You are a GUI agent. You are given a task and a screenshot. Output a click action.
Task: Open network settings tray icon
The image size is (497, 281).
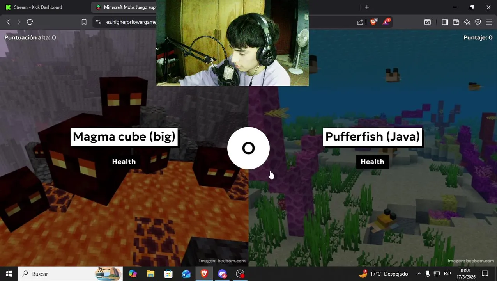pos(437,274)
